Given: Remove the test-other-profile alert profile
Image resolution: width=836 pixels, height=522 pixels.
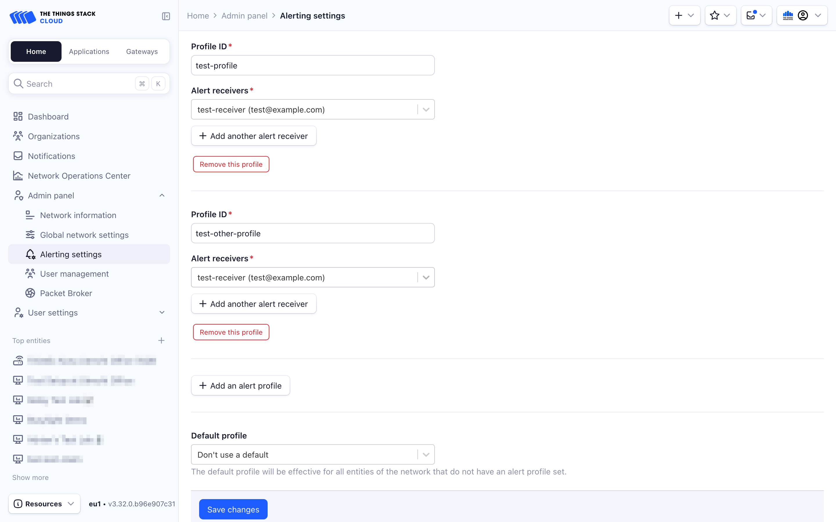Looking at the screenshot, I should point(231,332).
